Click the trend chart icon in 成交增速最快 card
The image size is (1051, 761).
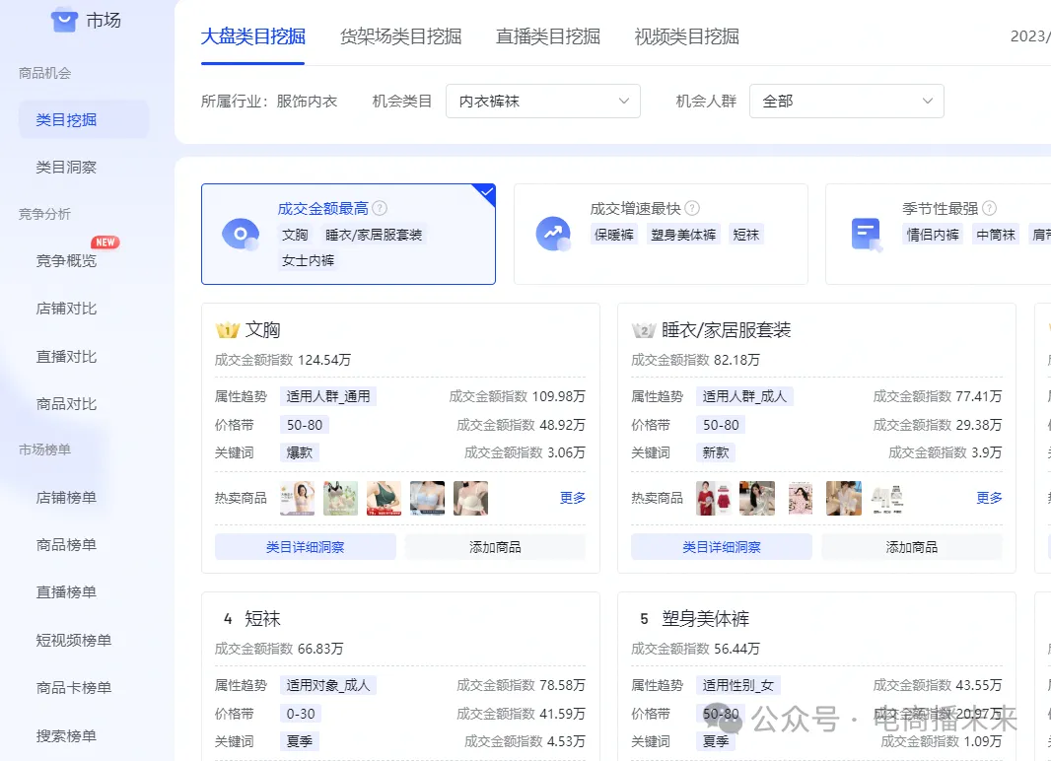(x=553, y=235)
